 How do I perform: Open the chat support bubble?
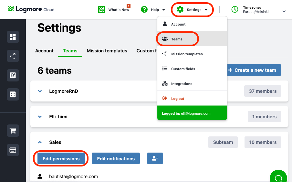tap(278, 177)
